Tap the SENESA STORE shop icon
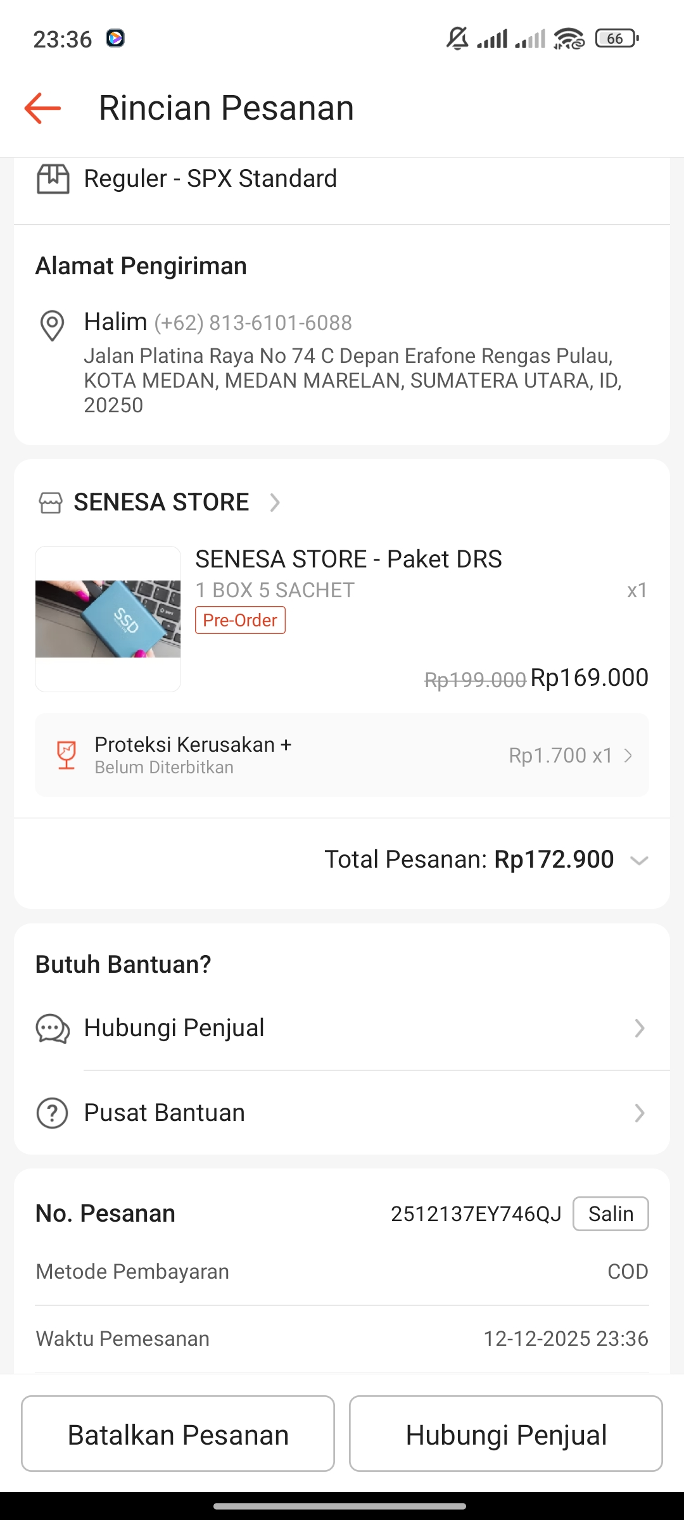The width and height of the screenshot is (684, 1520). click(51, 503)
